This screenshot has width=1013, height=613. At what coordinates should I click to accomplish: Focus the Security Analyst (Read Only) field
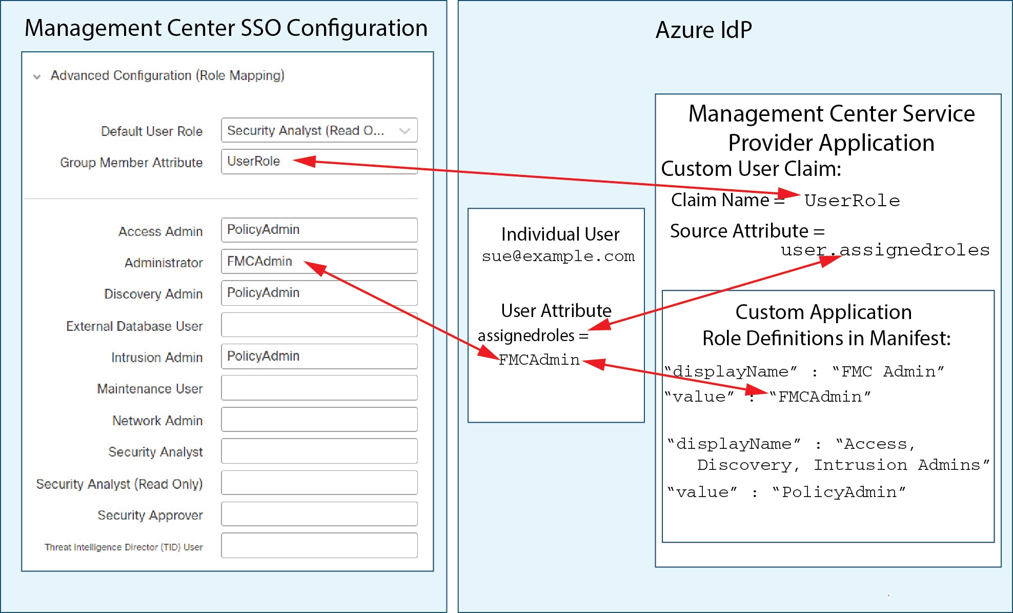point(319,483)
